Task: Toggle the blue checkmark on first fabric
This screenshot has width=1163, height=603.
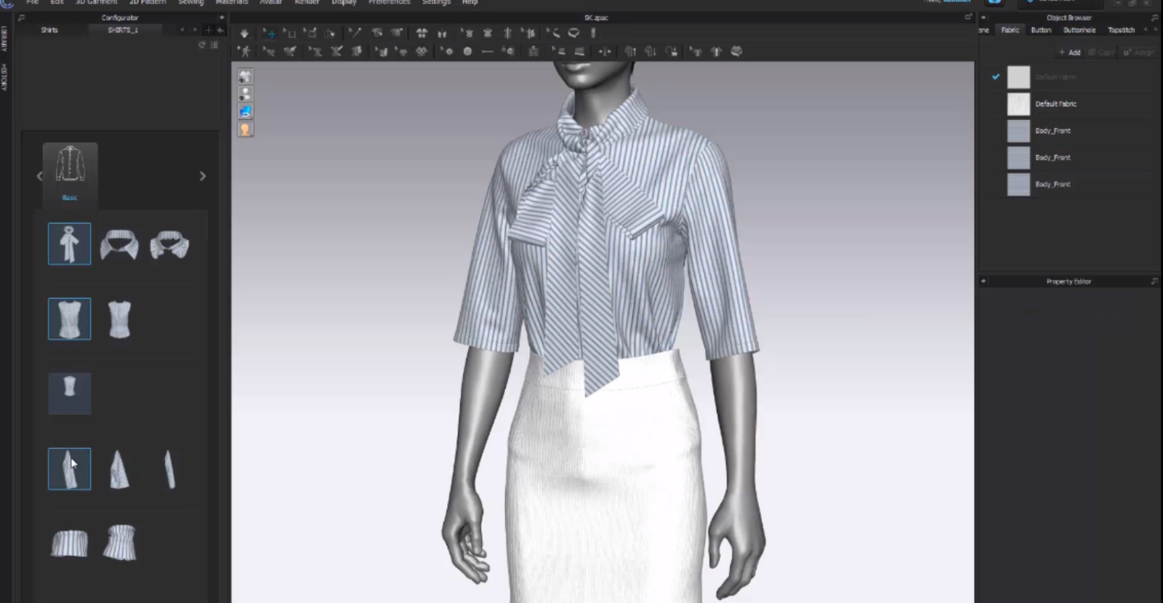Action: coord(996,76)
